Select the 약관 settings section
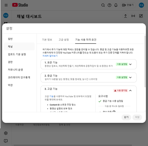 coord(19,85)
